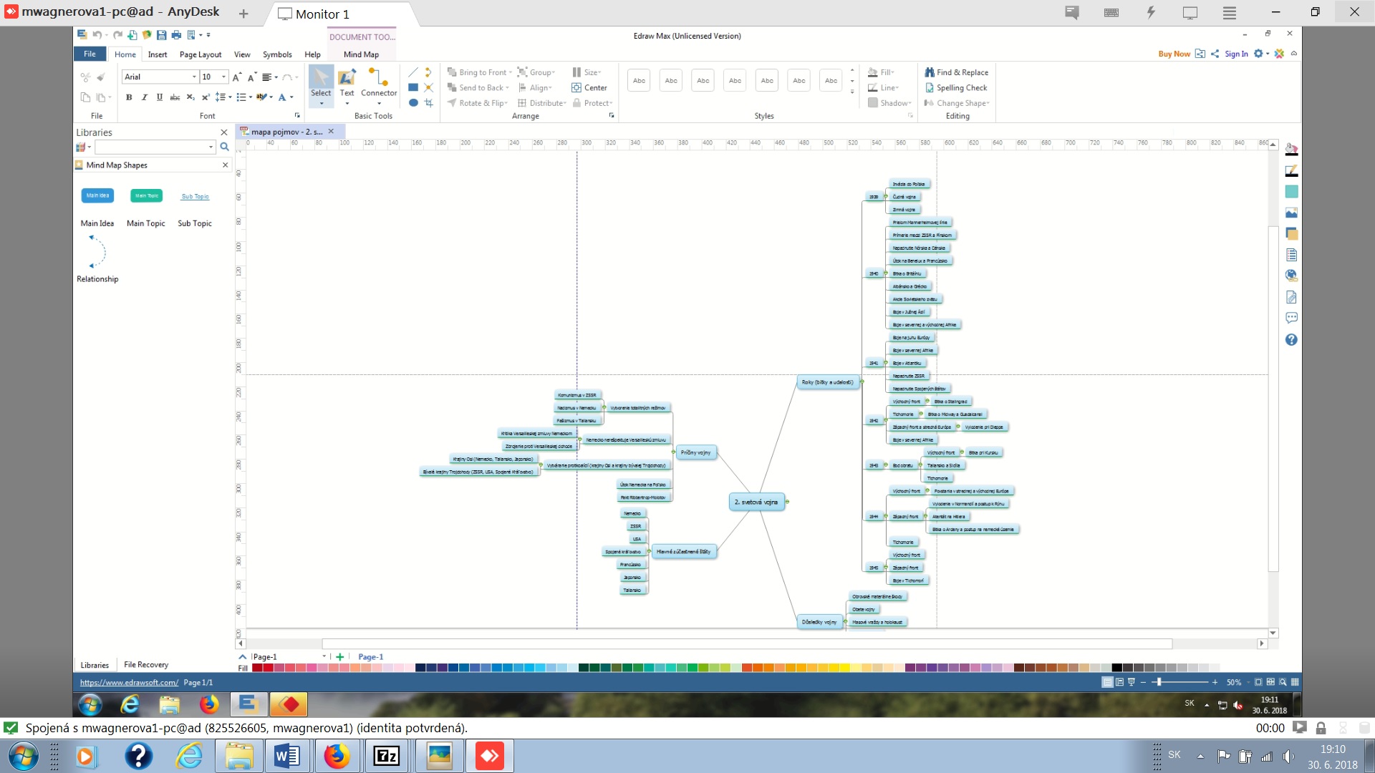Image resolution: width=1375 pixels, height=773 pixels.
Task: Click the Center arrange icon
Action: coord(589,87)
